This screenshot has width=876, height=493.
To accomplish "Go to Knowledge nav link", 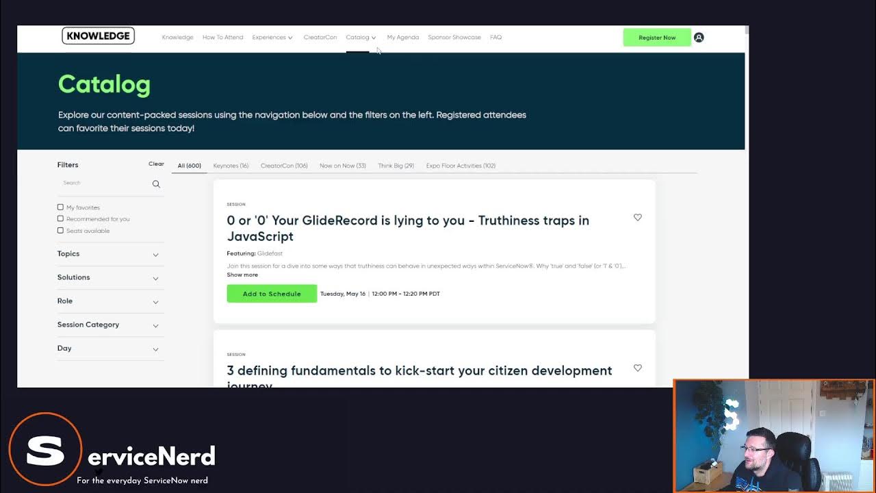I will (177, 38).
